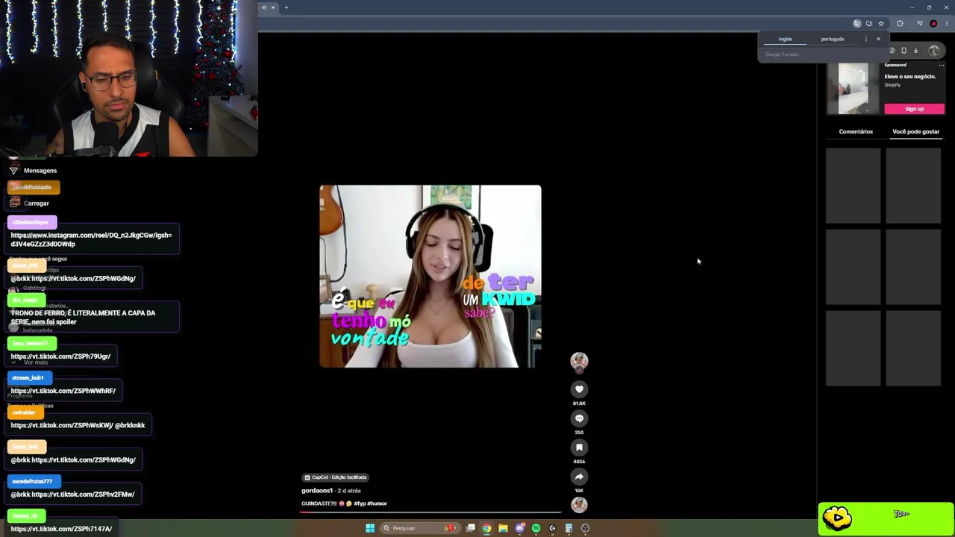Image resolution: width=955 pixels, height=537 pixels.
Task: Open the install app icon in address bar
Action: coord(869,23)
